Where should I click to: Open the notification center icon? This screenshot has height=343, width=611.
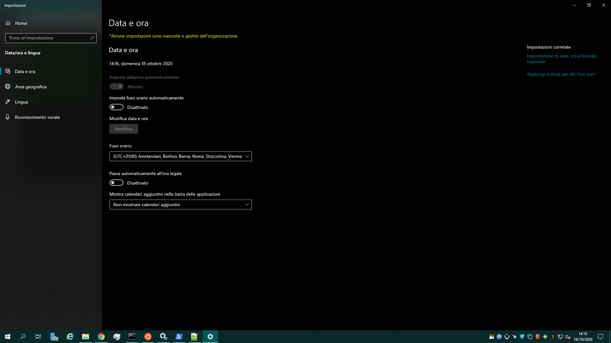[x=600, y=337]
